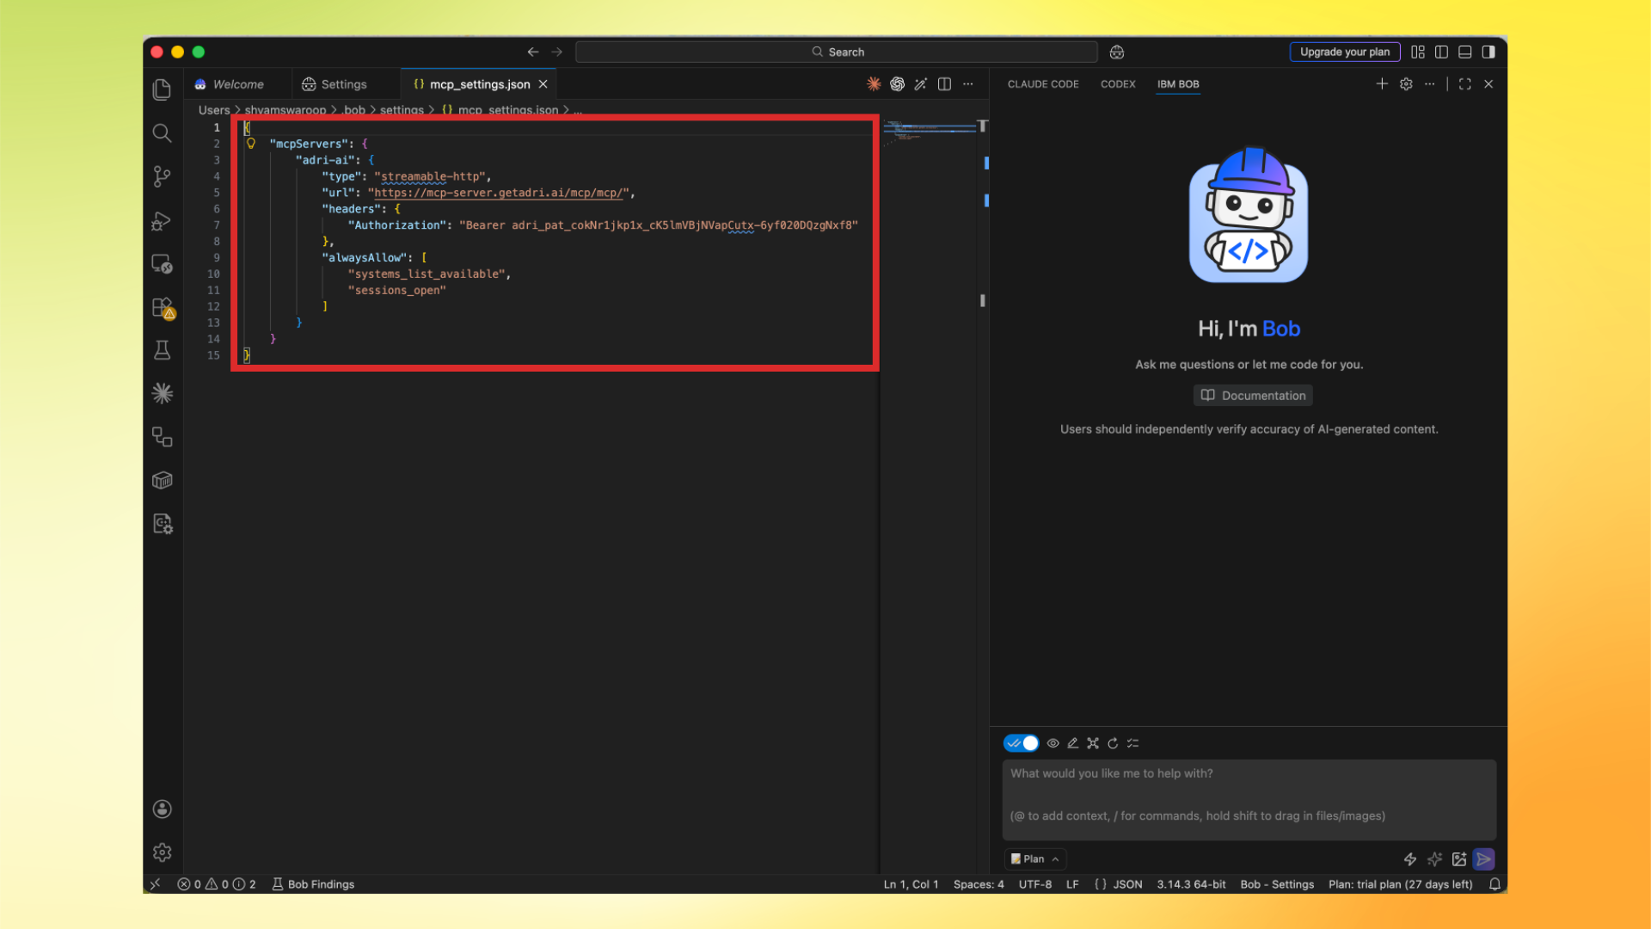Click the ChatGPT icon in the editor toolbar
The height and width of the screenshot is (929, 1651).
(x=897, y=83)
